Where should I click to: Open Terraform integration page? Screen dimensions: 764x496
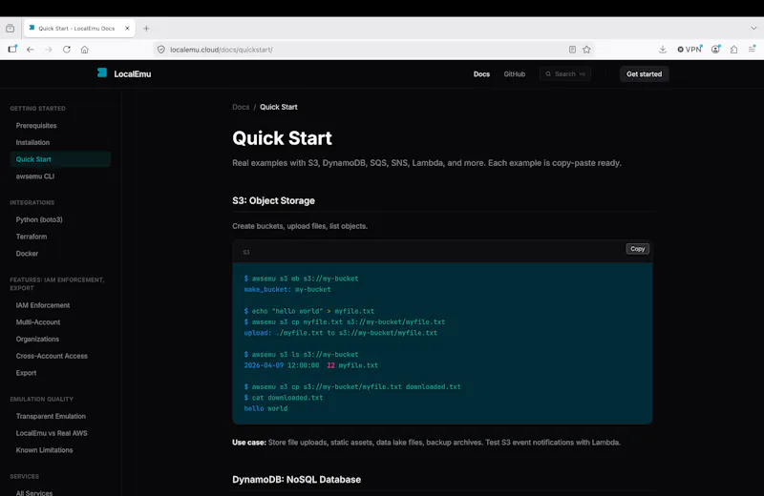pyautogui.click(x=32, y=237)
